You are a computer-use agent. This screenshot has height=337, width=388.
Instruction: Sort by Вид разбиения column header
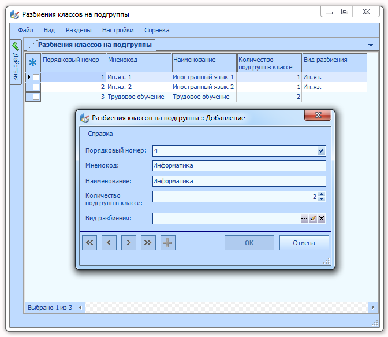[334, 62]
